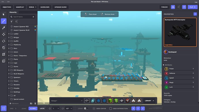Select the red vehicle asset slot
This screenshot has height=112, width=199.
pos(127,101)
